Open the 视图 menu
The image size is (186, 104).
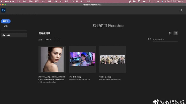tap(66, 1)
